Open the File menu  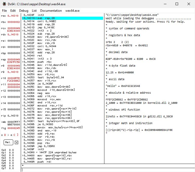pyautogui.click(x=4, y=11)
